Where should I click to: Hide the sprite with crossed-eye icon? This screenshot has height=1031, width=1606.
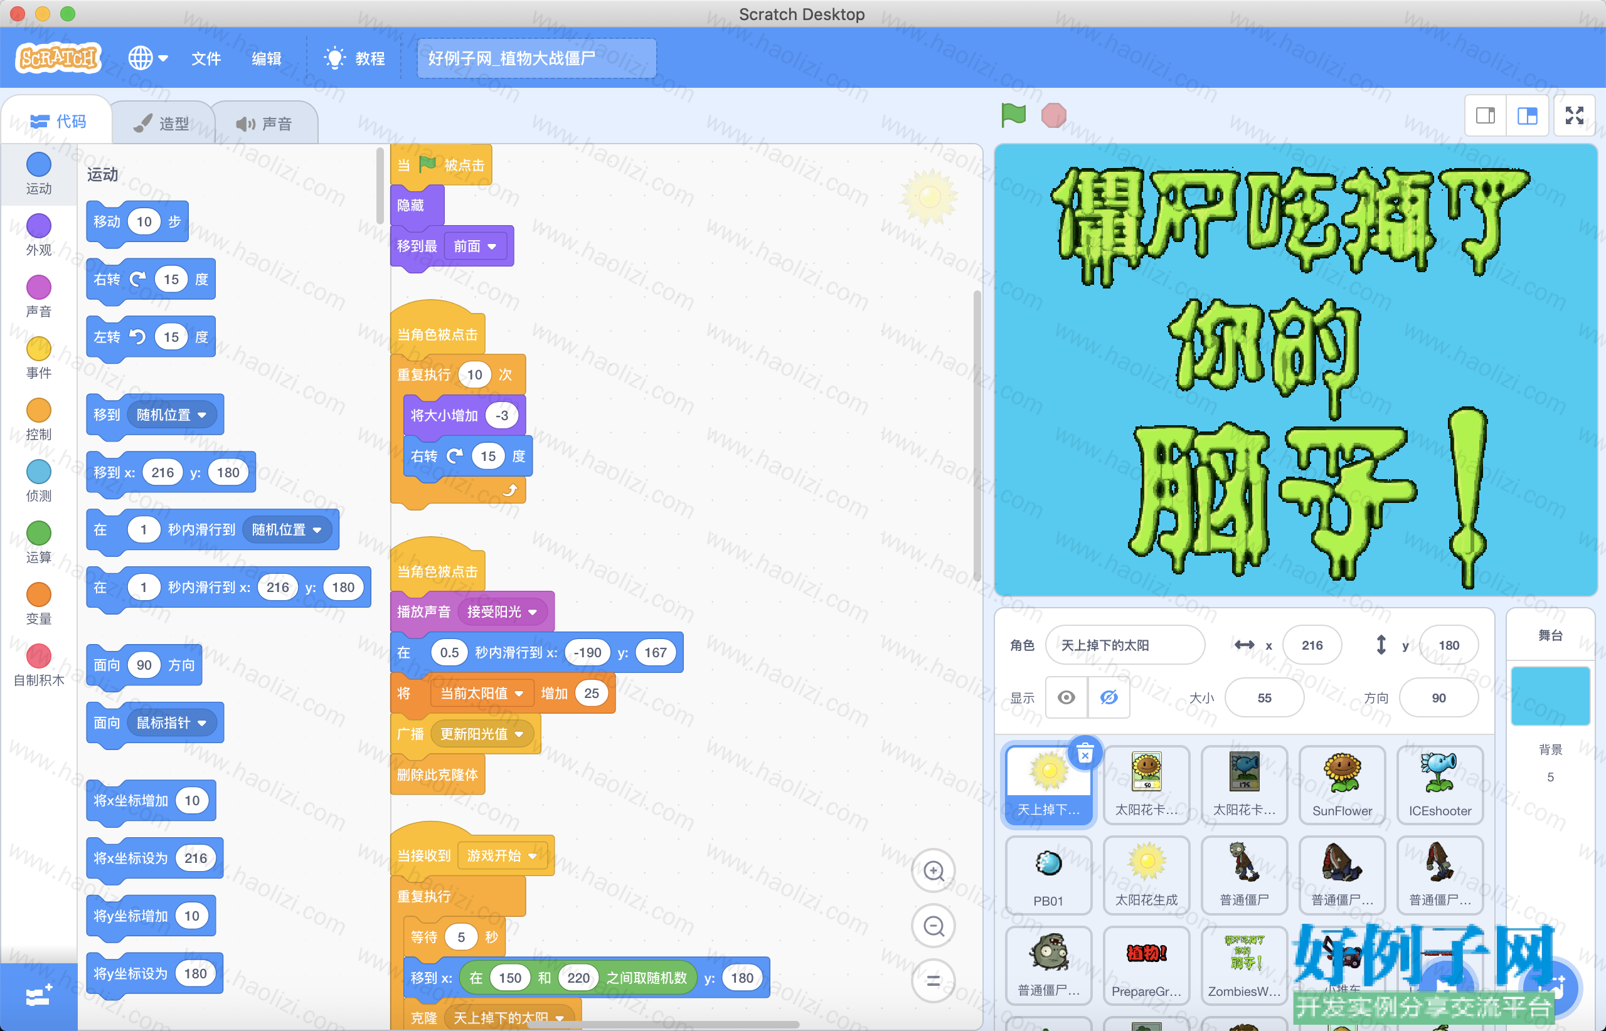point(1109,697)
